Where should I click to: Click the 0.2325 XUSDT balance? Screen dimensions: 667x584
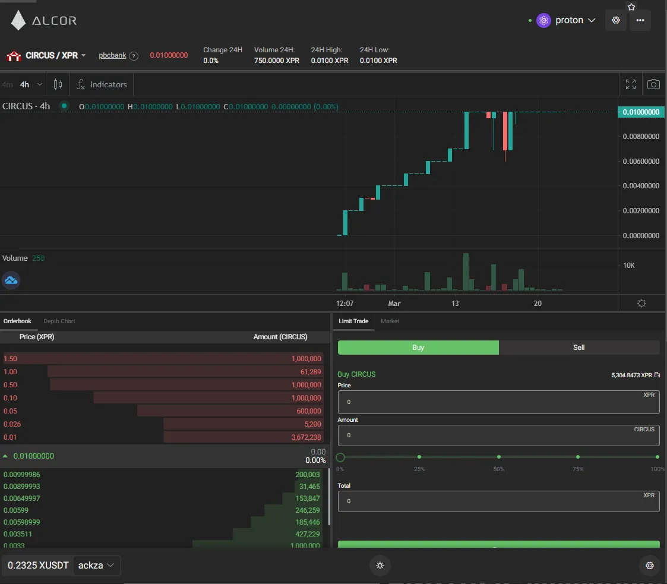point(38,565)
